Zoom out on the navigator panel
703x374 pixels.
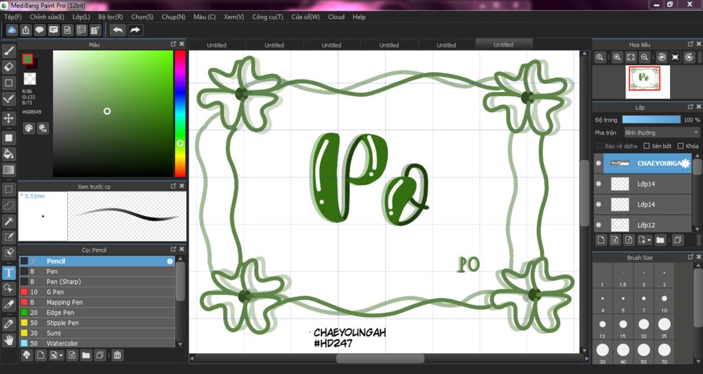click(x=644, y=57)
